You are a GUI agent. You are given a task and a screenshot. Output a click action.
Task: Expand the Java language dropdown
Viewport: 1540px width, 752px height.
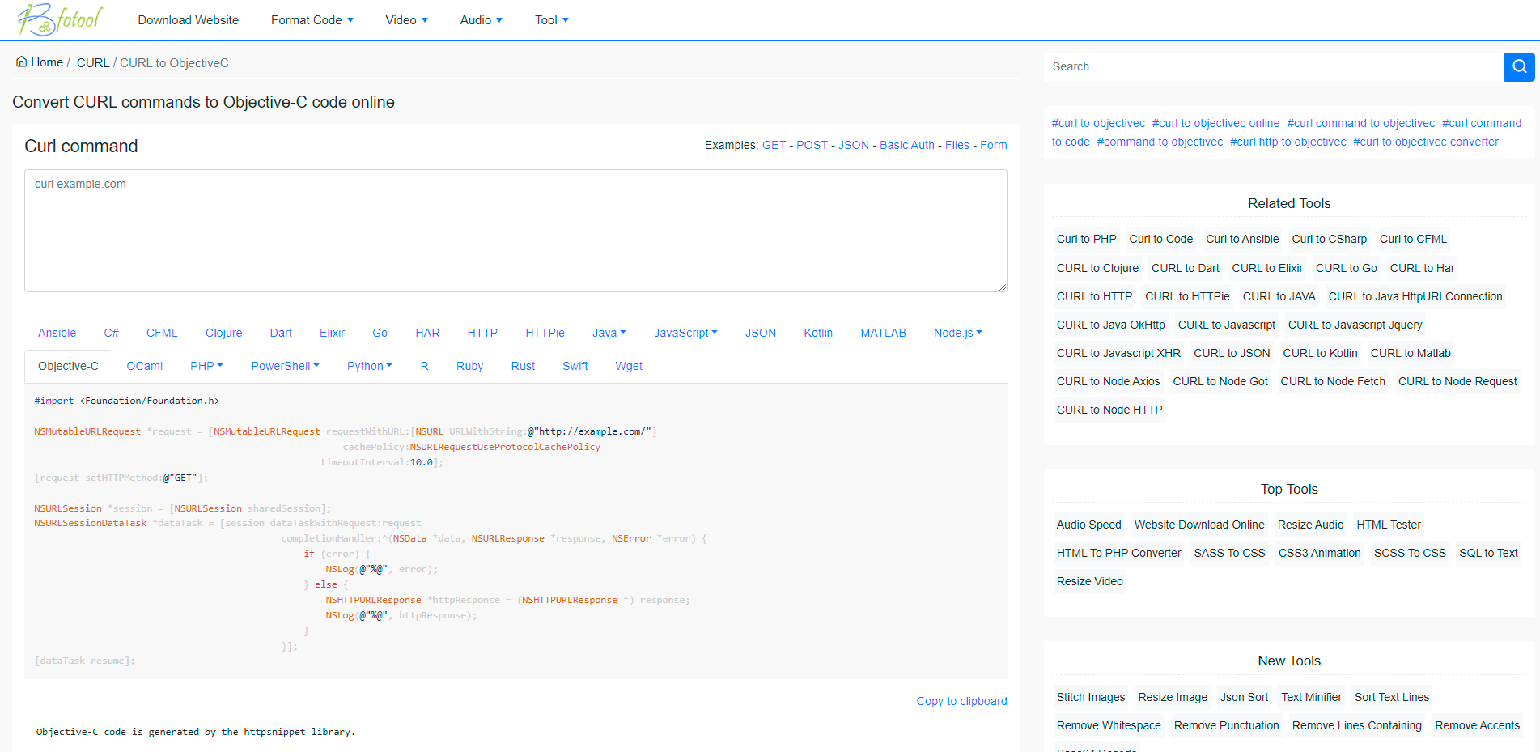pyautogui.click(x=609, y=332)
